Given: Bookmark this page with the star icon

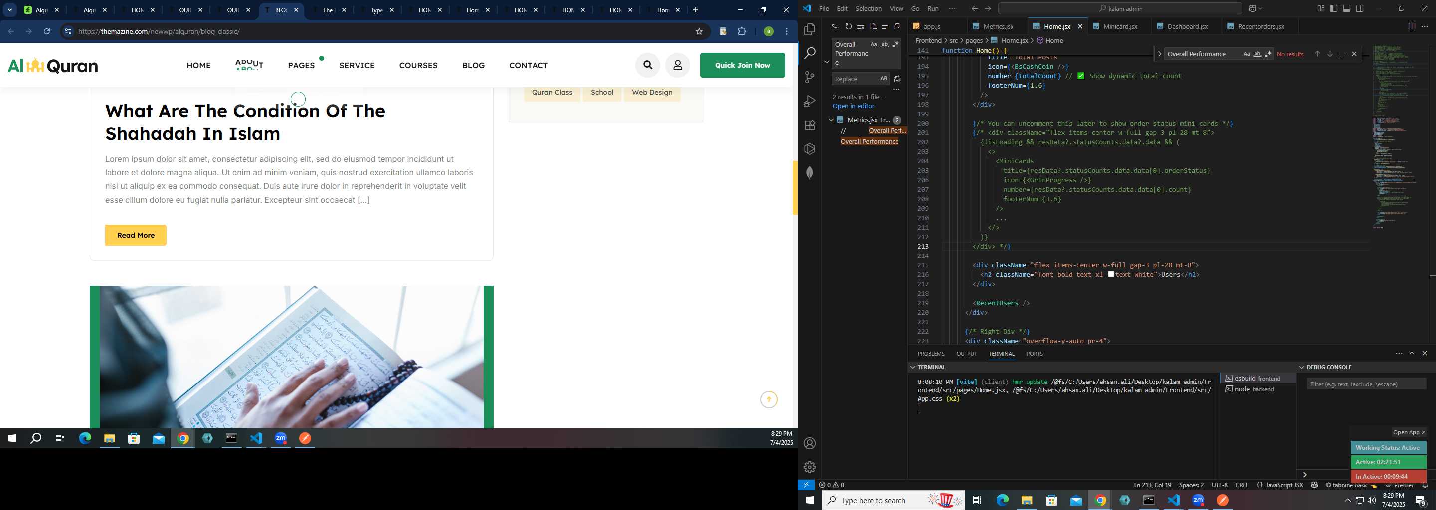Looking at the screenshot, I should pos(699,32).
